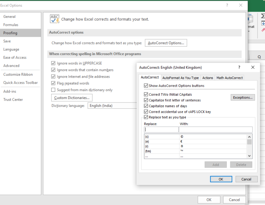Open help for Excel Options window
Screen dimensions: 265x205
227,6
